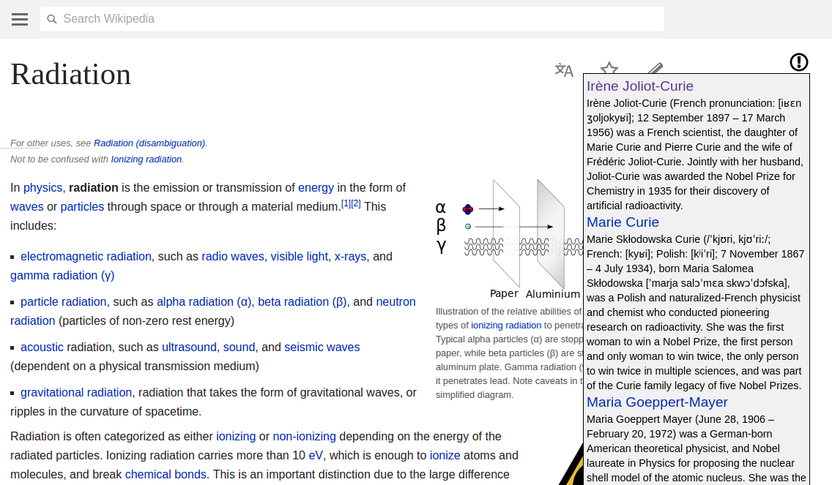Image resolution: width=832 pixels, height=485 pixels.
Task: Open chemical bonds link
Action: (166, 475)
